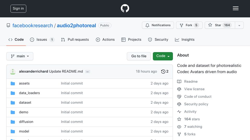
Task: Open the dataset folder
Action: [x=25, y=103]
